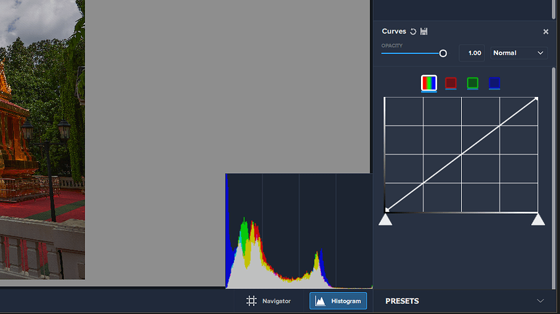Click the temple photo in canvas

42,139
